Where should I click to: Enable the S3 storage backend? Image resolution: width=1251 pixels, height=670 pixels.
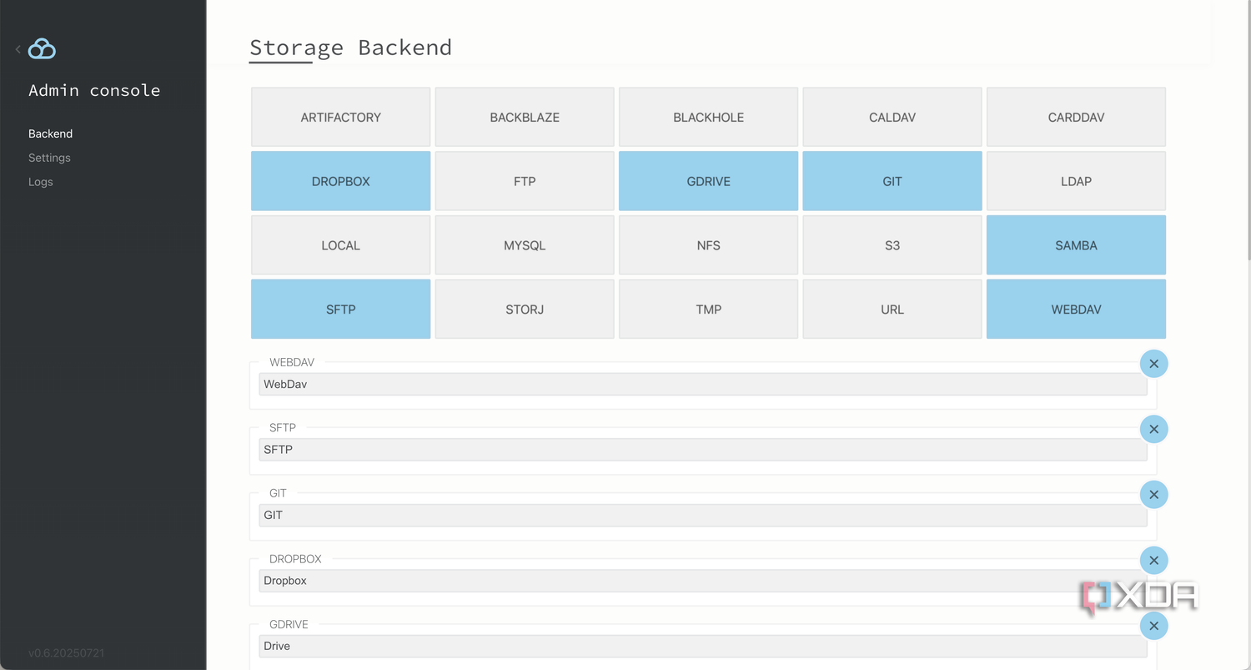coord(892,245)
